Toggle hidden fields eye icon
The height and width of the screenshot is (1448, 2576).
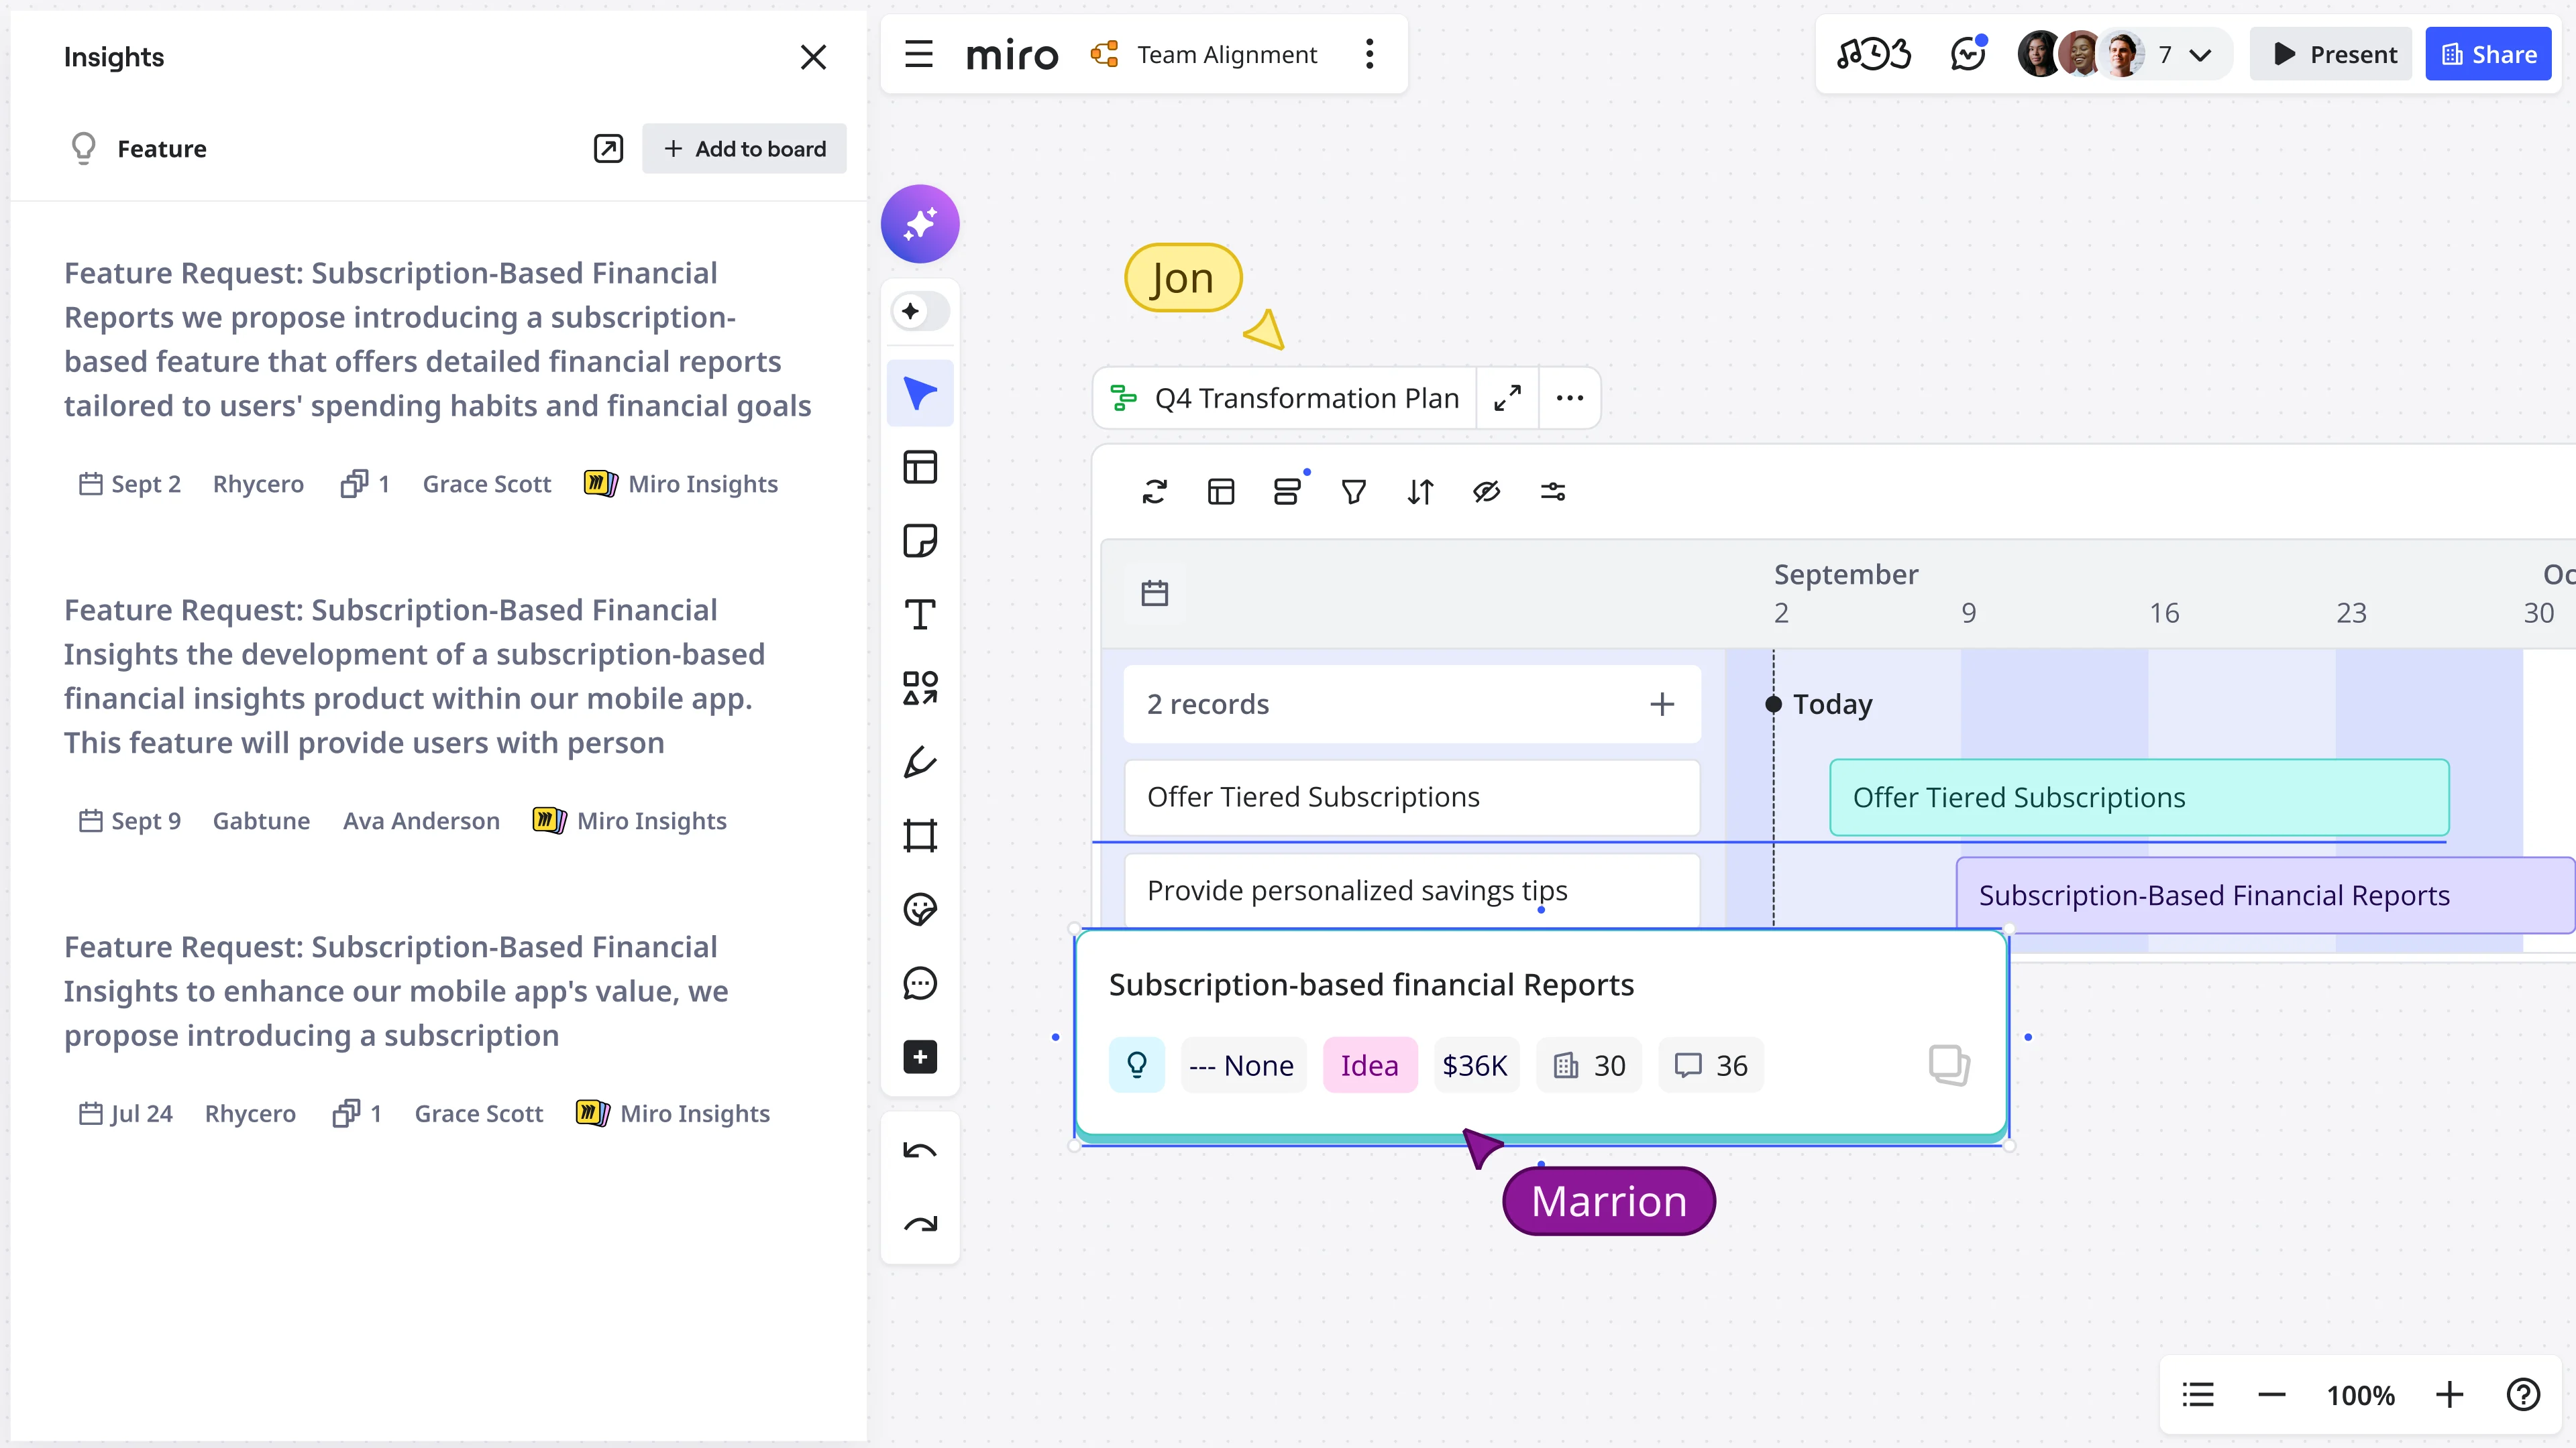pos(1486,491)
